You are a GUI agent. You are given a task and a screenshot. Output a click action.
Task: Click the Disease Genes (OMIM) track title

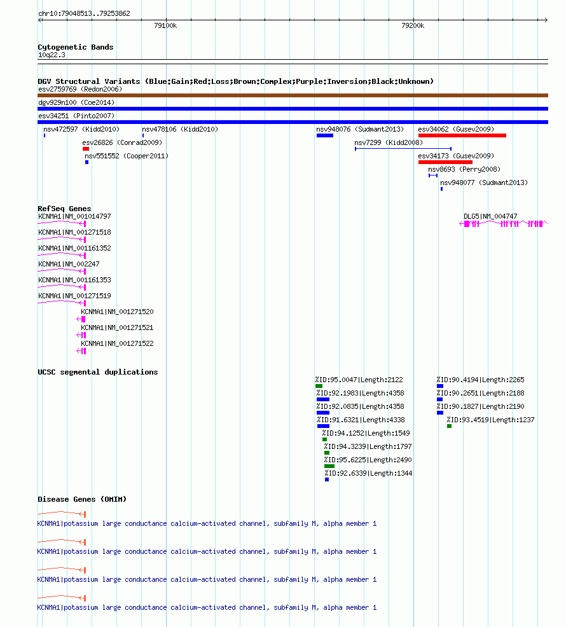click(82, 499)
